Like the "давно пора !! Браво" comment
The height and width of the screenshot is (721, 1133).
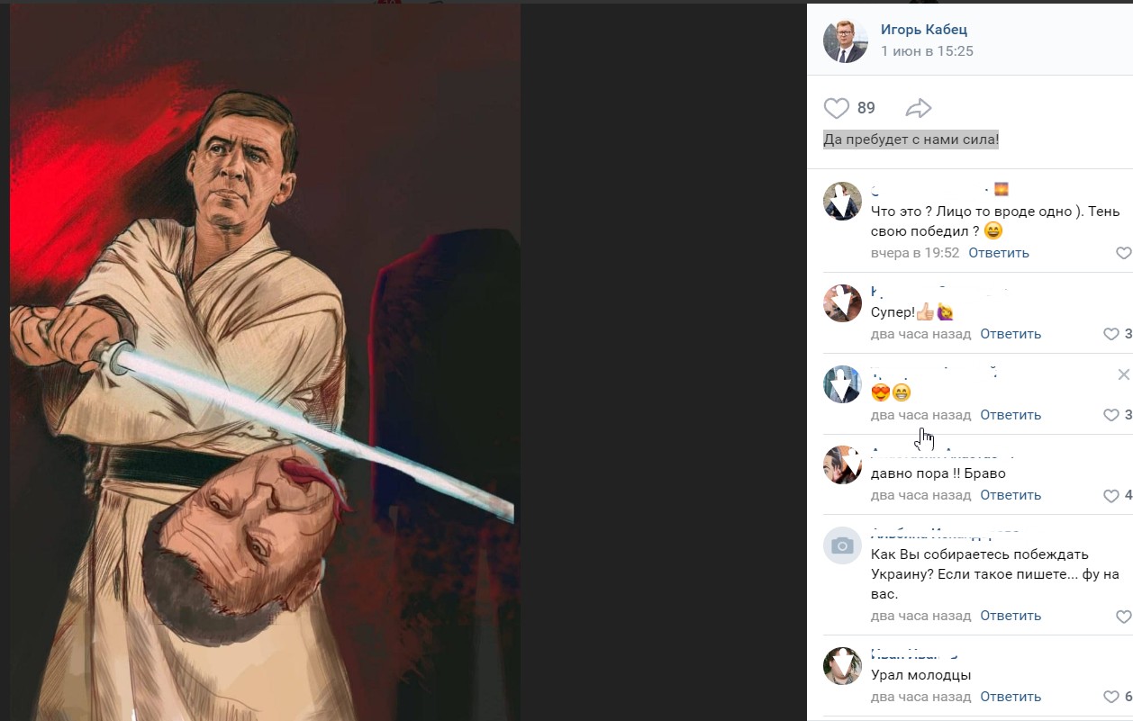click(x=1111, y=495)
